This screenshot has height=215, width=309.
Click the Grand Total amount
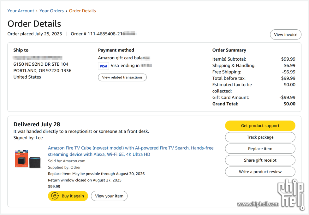click(x=289, y=104)
